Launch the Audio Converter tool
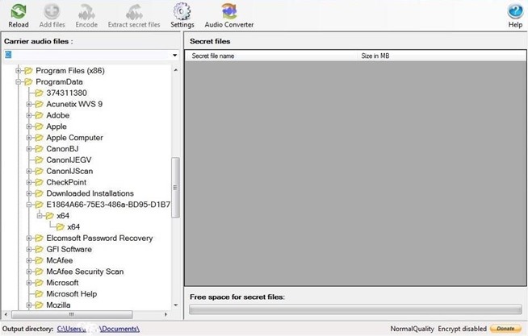 coord(228,11)
